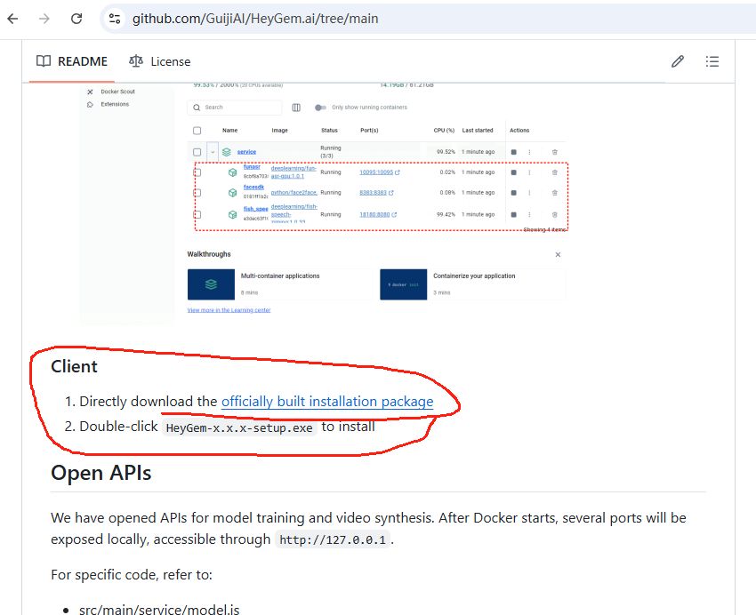Close the Walkthroughs panel with the X
Image resolution: width=756 pixels, height=615 pixels.
[x=558, y=255]
